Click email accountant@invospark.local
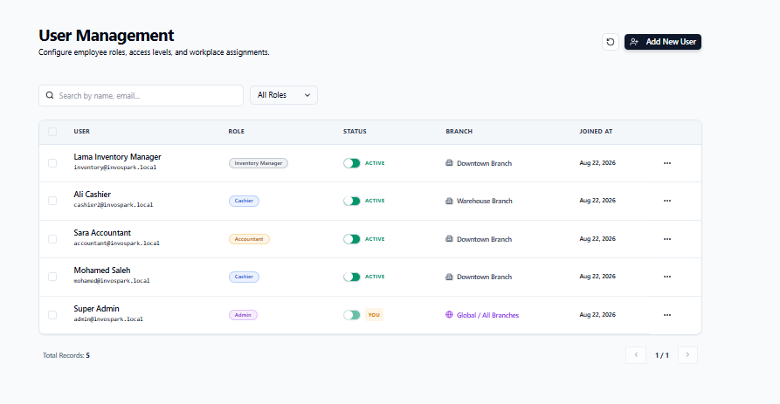 117,243
